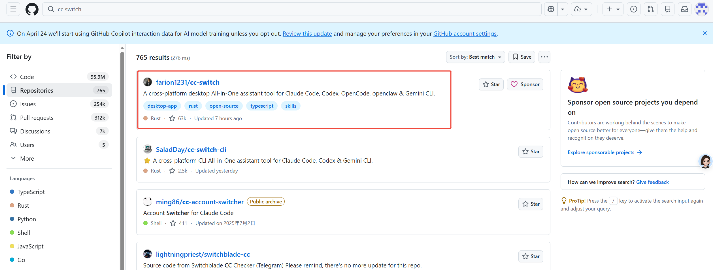Open the hamburger navigation menu
This screenshot has height=270, width=713.
pos(13,9)
